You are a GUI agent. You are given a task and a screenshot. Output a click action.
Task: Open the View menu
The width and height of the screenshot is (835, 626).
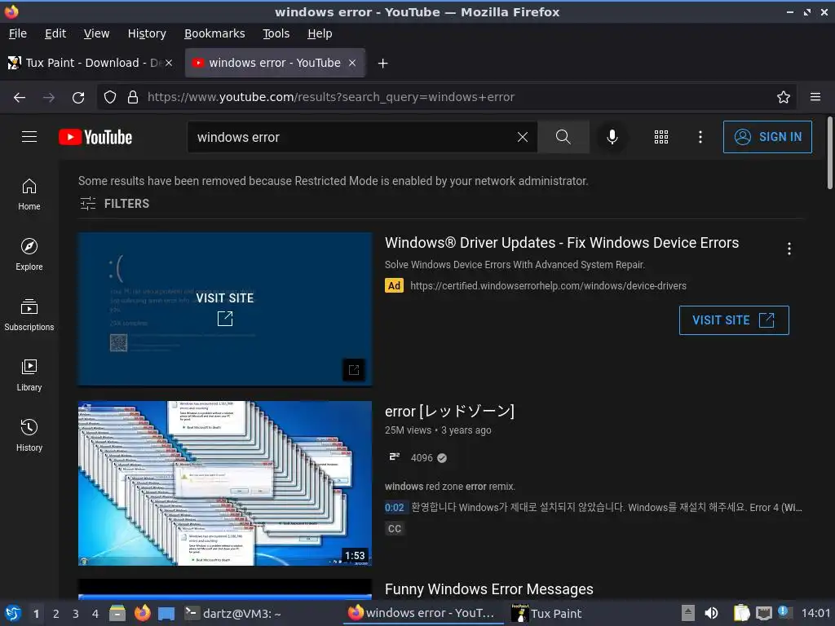[96, 33]
